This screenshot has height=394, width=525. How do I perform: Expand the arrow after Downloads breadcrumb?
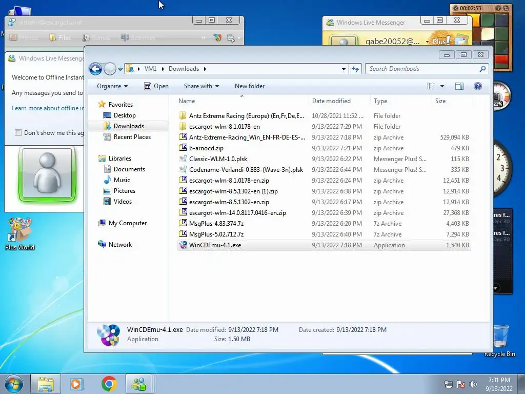point(205,69)
